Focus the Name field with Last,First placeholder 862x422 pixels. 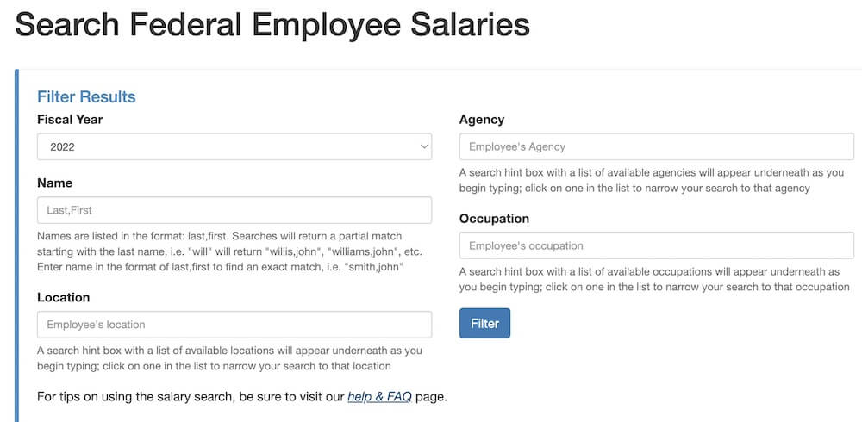pyautogui.click(x=234, y=210)
